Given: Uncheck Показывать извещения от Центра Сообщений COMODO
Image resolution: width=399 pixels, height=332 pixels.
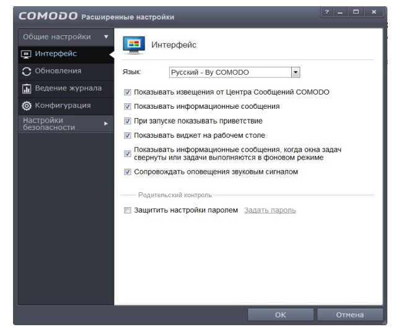Looking at the screenshot, I should click(128, 92).
